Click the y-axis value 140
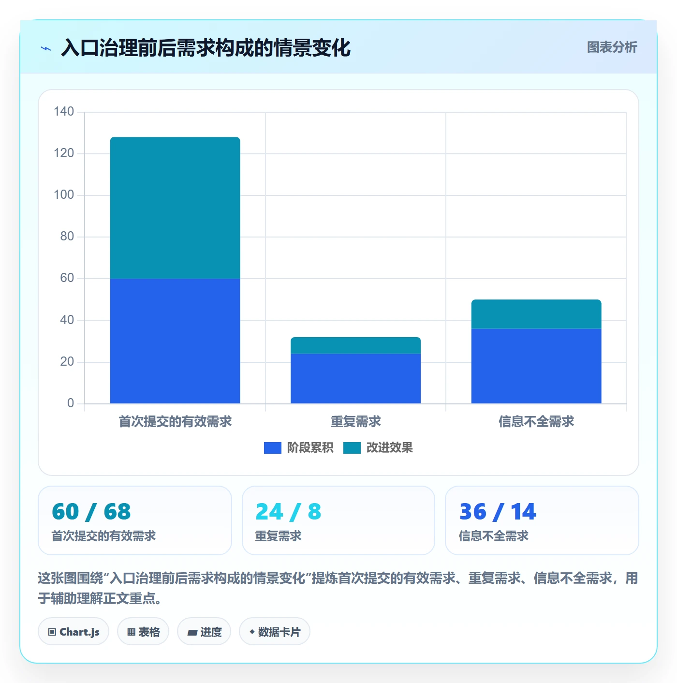This screenshot has height=683, width=677. tap(64, 112)
